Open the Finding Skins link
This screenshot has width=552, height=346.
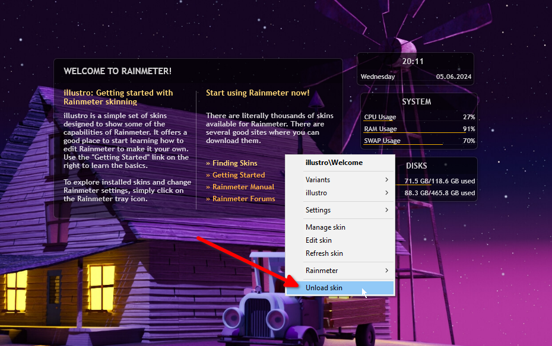click(x=234, y=163)
